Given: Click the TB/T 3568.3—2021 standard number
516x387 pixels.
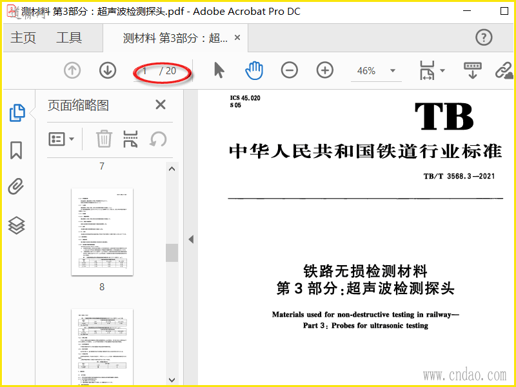Looking at the screenshot, I should [x=459, y=176].
